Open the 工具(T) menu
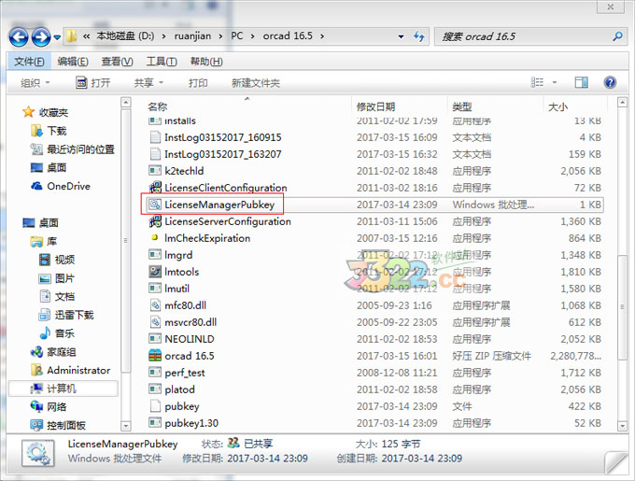This screenshot has height=481, width=635. tap(162, 62)
